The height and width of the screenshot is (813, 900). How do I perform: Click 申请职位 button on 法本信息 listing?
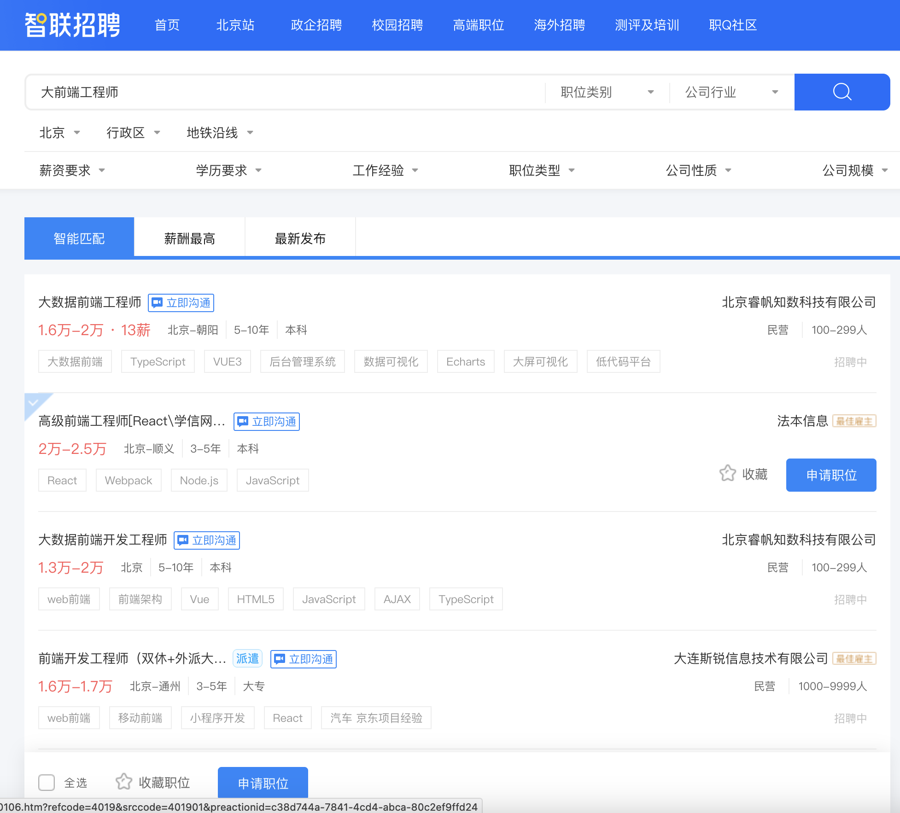click(830, 475)
